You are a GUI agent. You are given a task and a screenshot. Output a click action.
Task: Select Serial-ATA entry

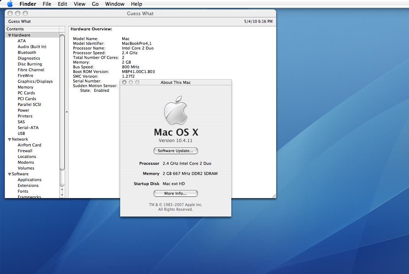28,128
